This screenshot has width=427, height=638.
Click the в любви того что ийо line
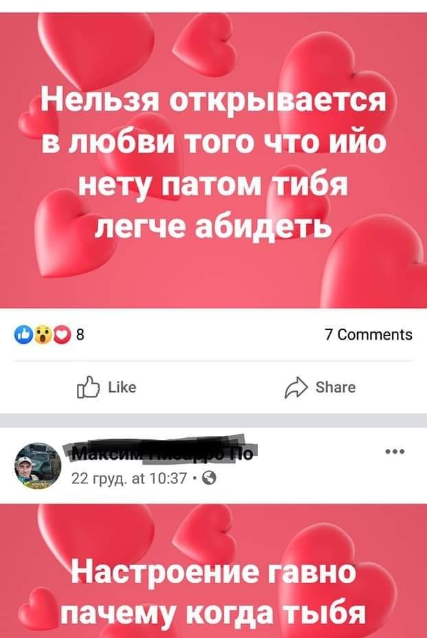click(213, 143)
